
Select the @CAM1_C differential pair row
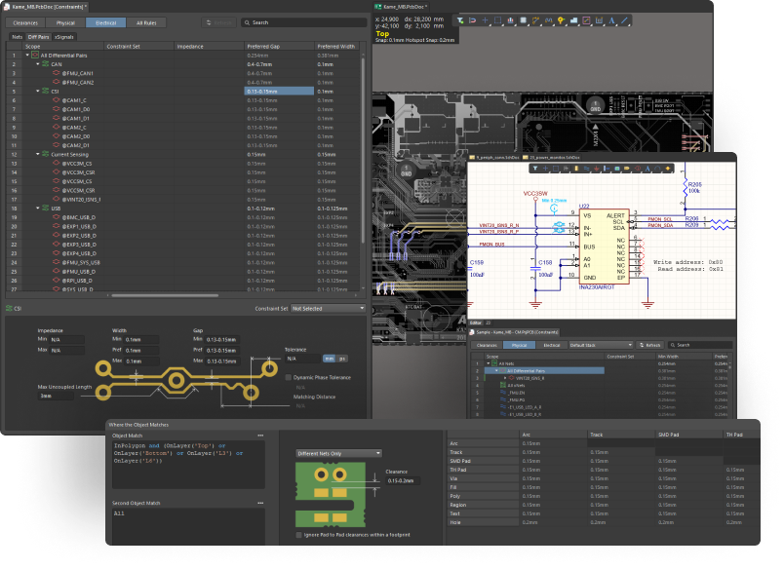(x=74, y=99)
